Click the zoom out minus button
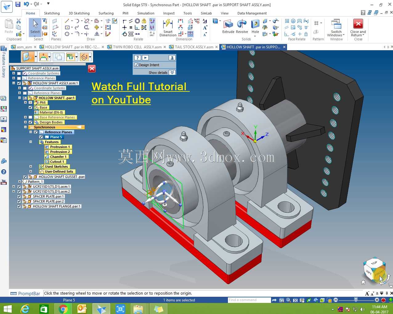Image resolution: width=393 pixels, height=314 pixels. [336, 300]
